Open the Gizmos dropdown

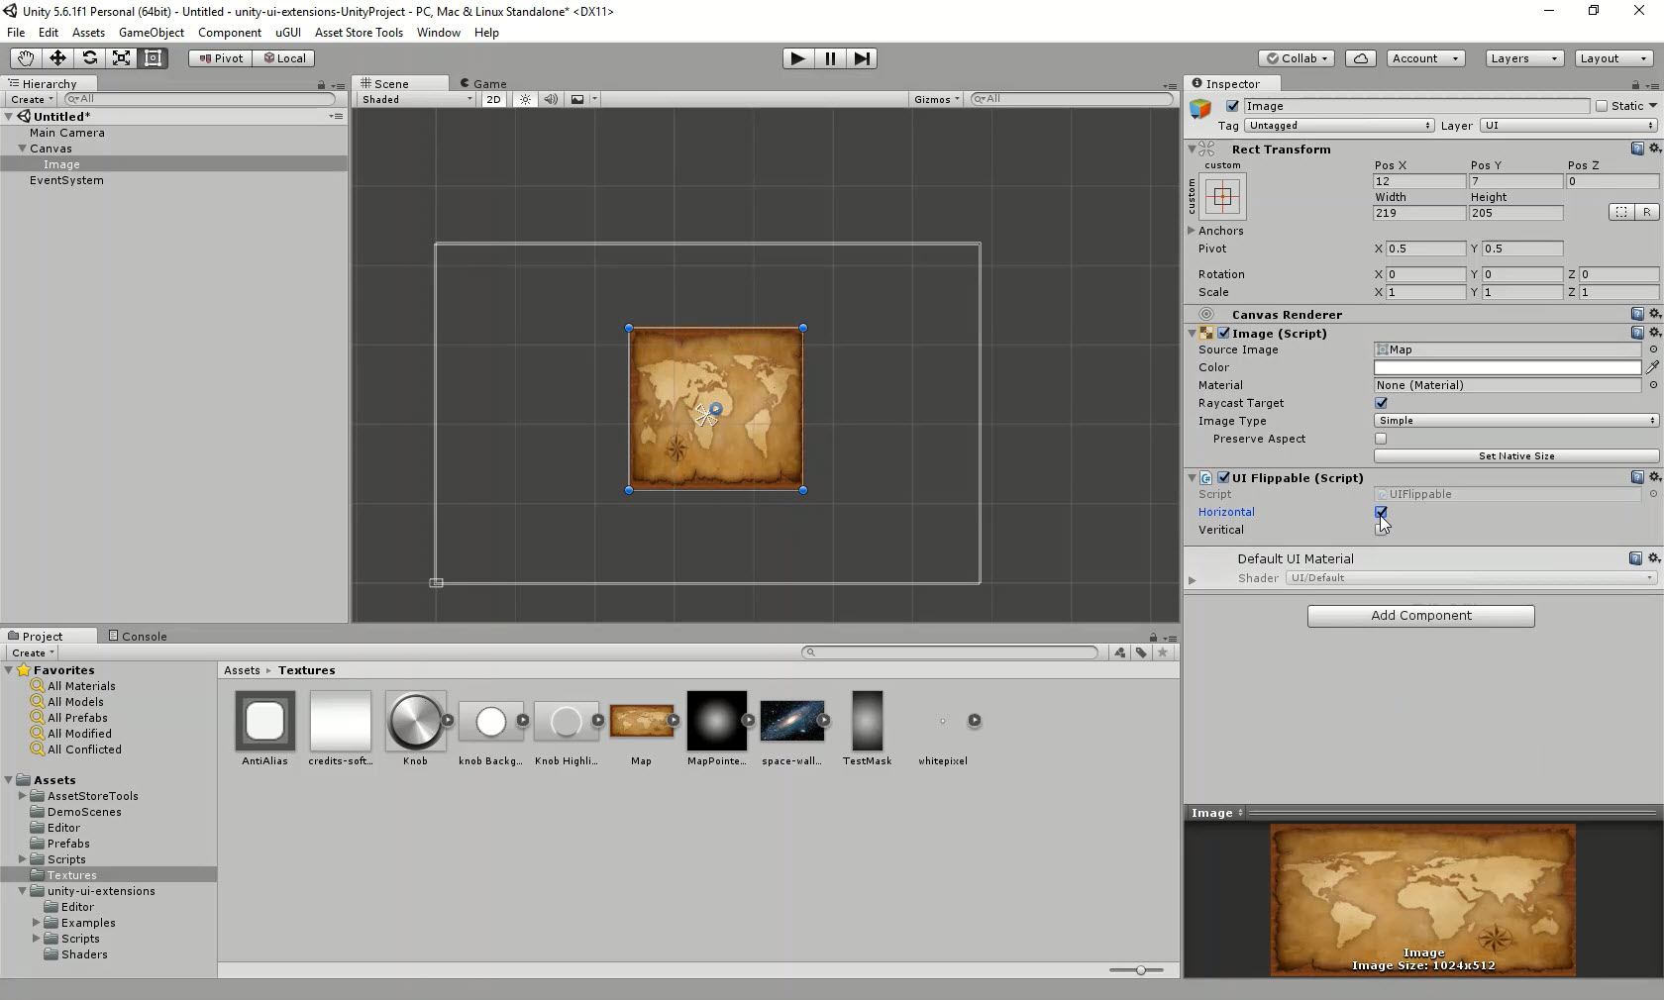pos(936,99)
